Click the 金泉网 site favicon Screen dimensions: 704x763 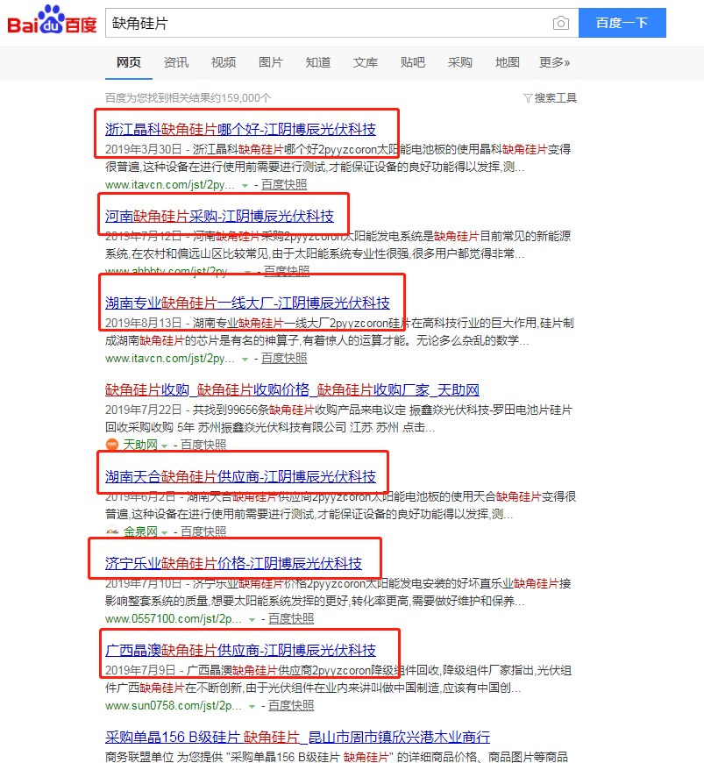(x=112, y=531)
